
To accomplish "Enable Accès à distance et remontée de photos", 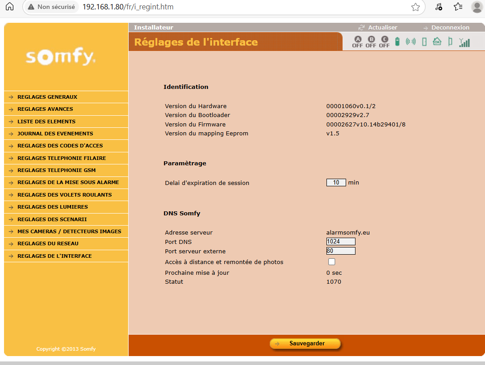I will click(x=331, y=262).
